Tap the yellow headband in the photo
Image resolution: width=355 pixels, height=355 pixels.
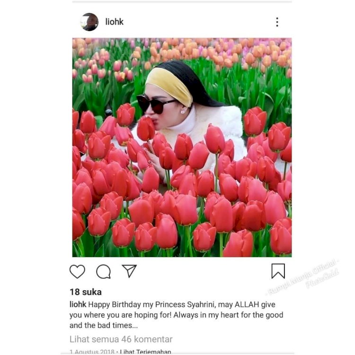coord(169,86)
